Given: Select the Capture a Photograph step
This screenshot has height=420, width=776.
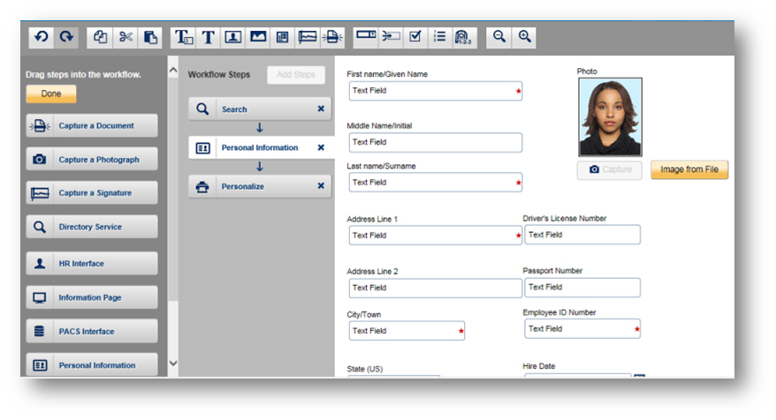Looking at the screenshot, I should click(x=92, y=159).
